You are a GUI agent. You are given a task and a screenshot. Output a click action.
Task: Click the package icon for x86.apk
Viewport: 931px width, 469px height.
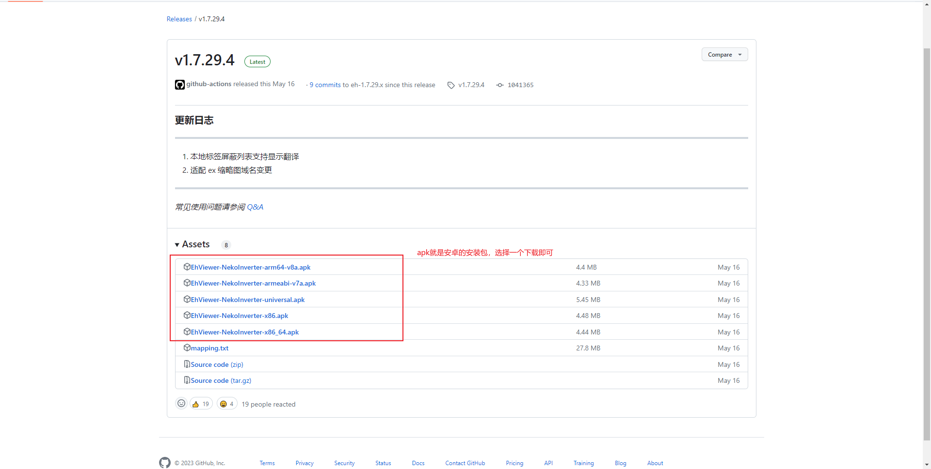pyautogui.click(x=187, y=315)
